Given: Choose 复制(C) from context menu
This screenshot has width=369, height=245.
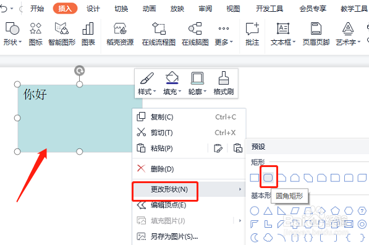Looking at the screenshot, I should [x=189, y=117].
